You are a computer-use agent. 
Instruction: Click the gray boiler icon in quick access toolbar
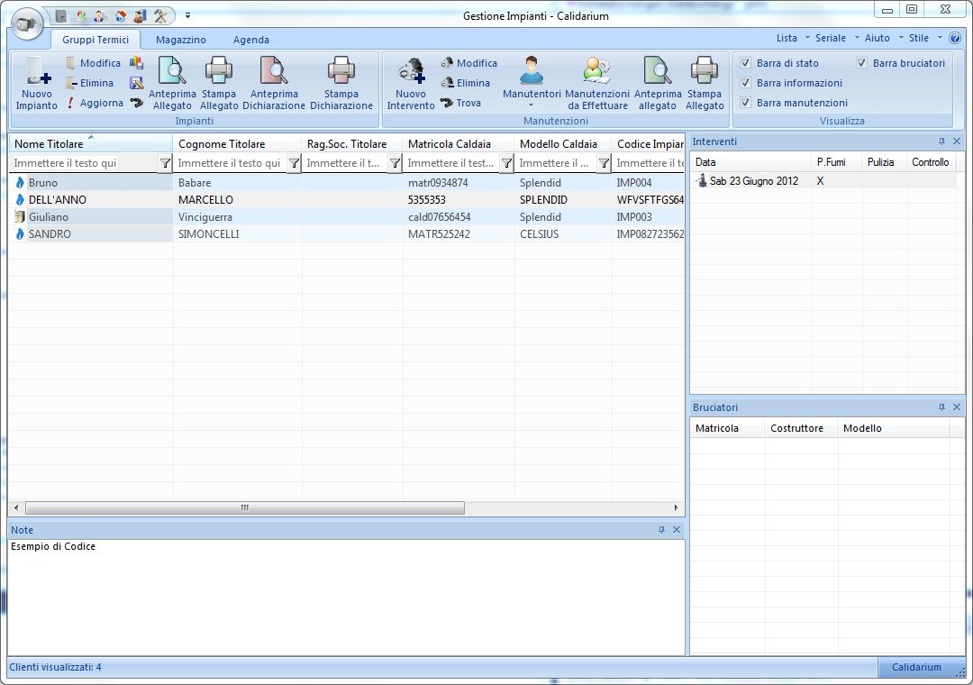point(61,16)
